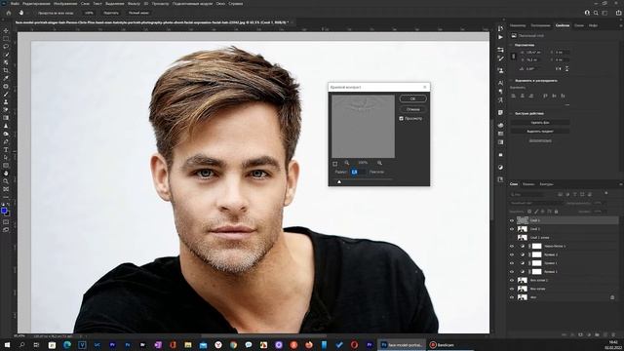Click Отмена in High Pass dialog
This screenshot has width=624, height=351.
coord(412,109)
